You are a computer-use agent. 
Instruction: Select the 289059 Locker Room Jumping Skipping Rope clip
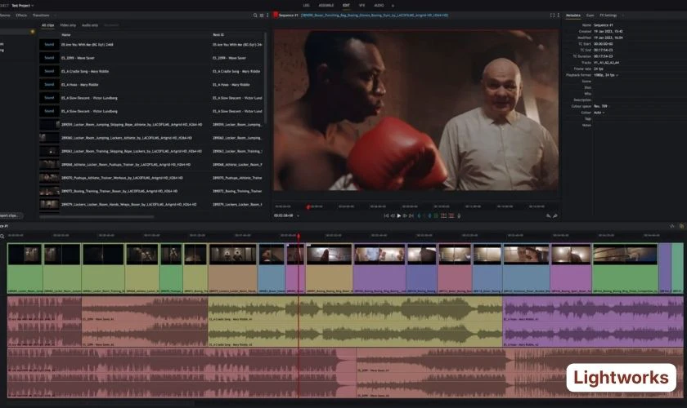tap(151, 125)
